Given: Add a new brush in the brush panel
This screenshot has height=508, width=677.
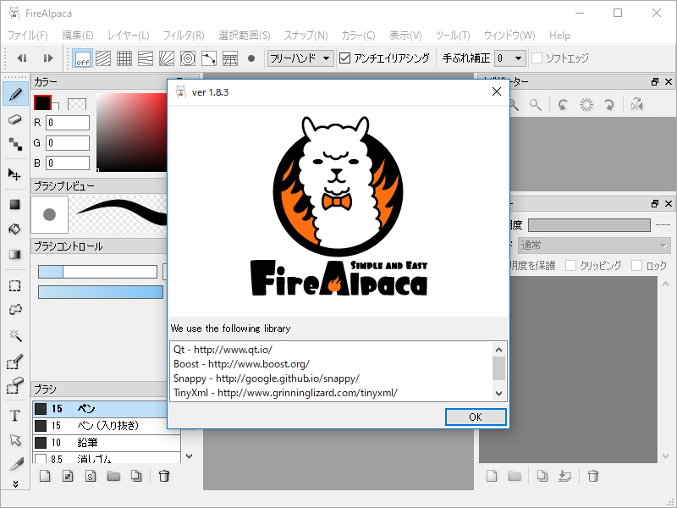Looking at the screenshot, I should (44, 476).
